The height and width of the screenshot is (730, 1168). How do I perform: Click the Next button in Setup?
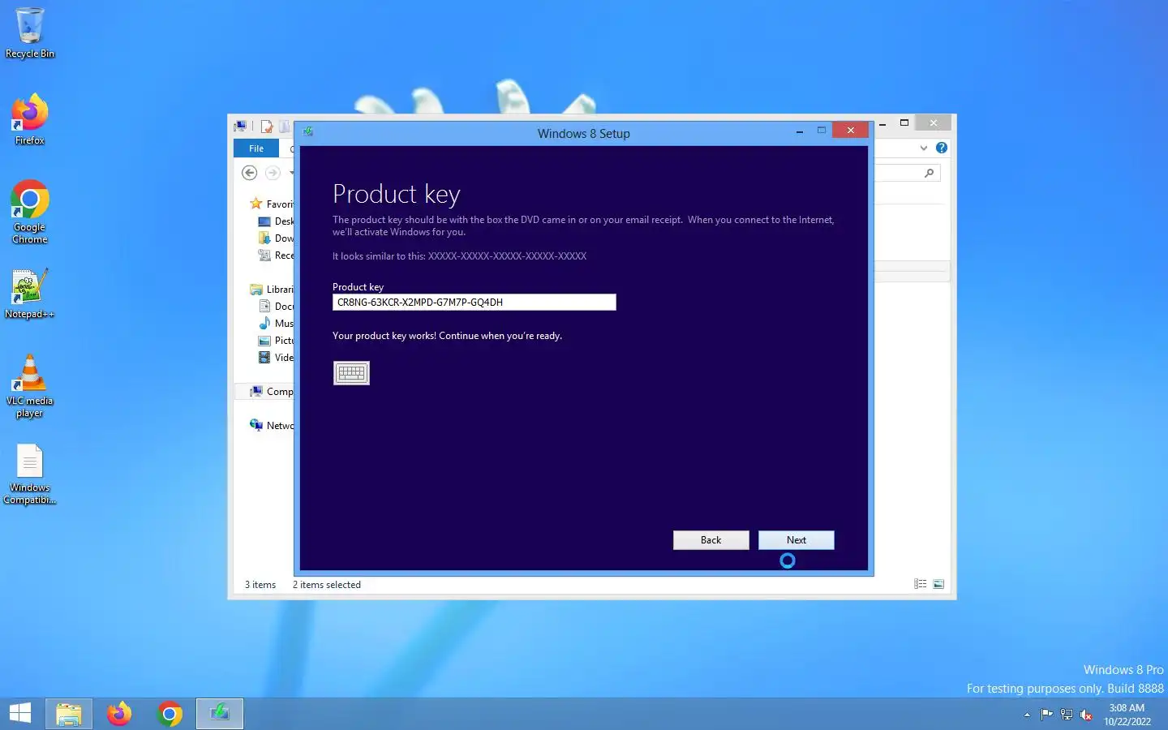coord(796,540)
